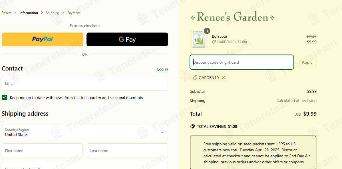Focus the Email input field
Screen dimensions: 342x169
(x=85, y=83)
